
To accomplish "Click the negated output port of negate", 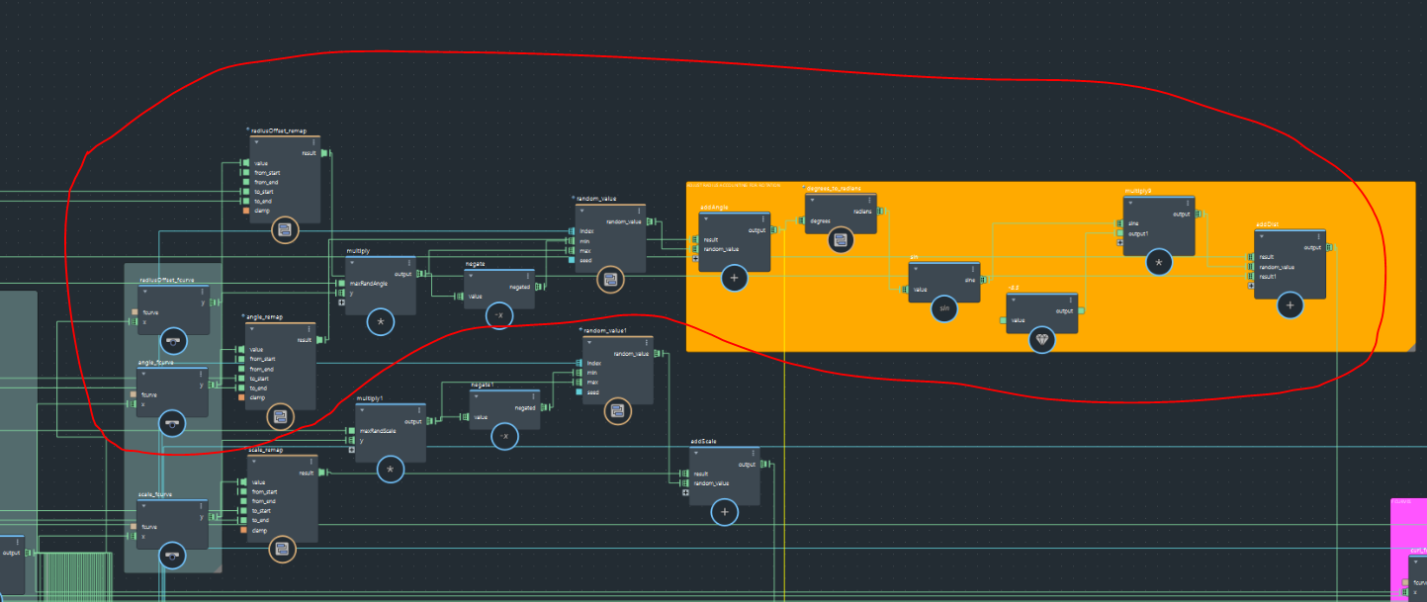I will pyautogui.click(x=540, y=287).
